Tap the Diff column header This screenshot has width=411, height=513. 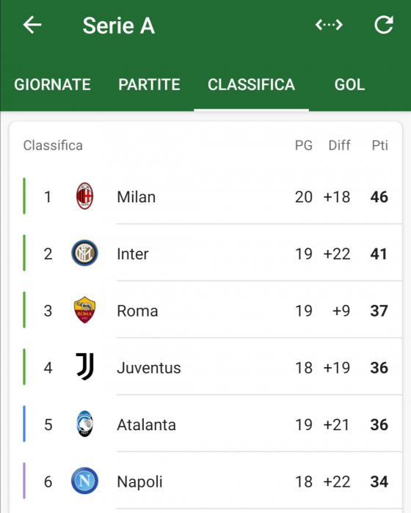340,145
